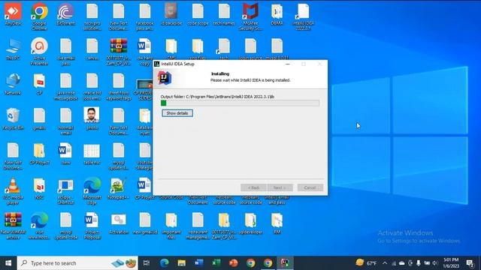Expand the hidden system tray icons chevron

385,263
